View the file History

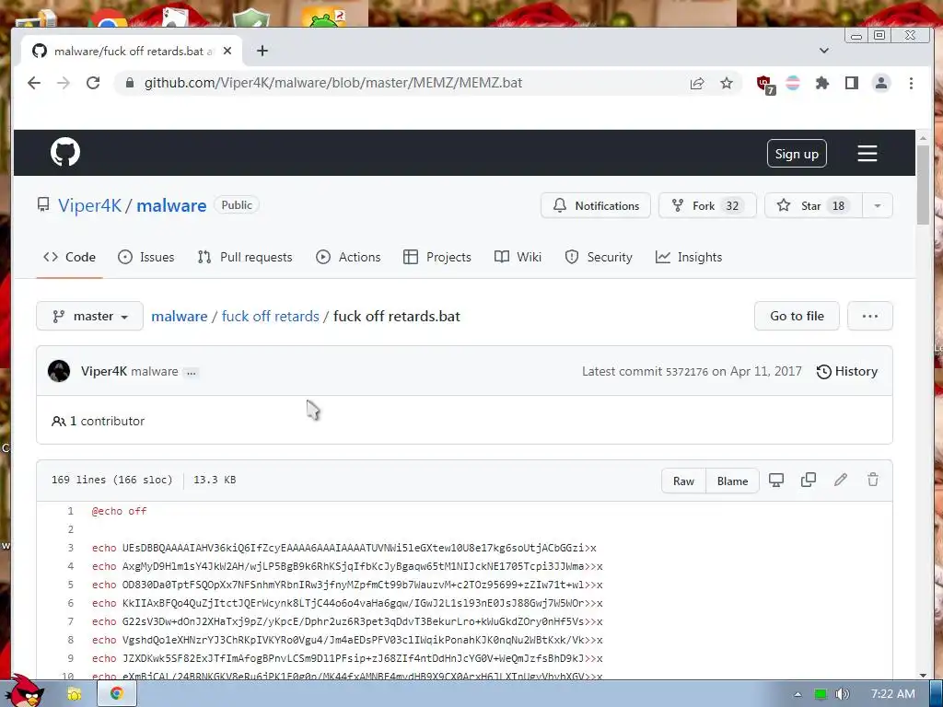847,372
